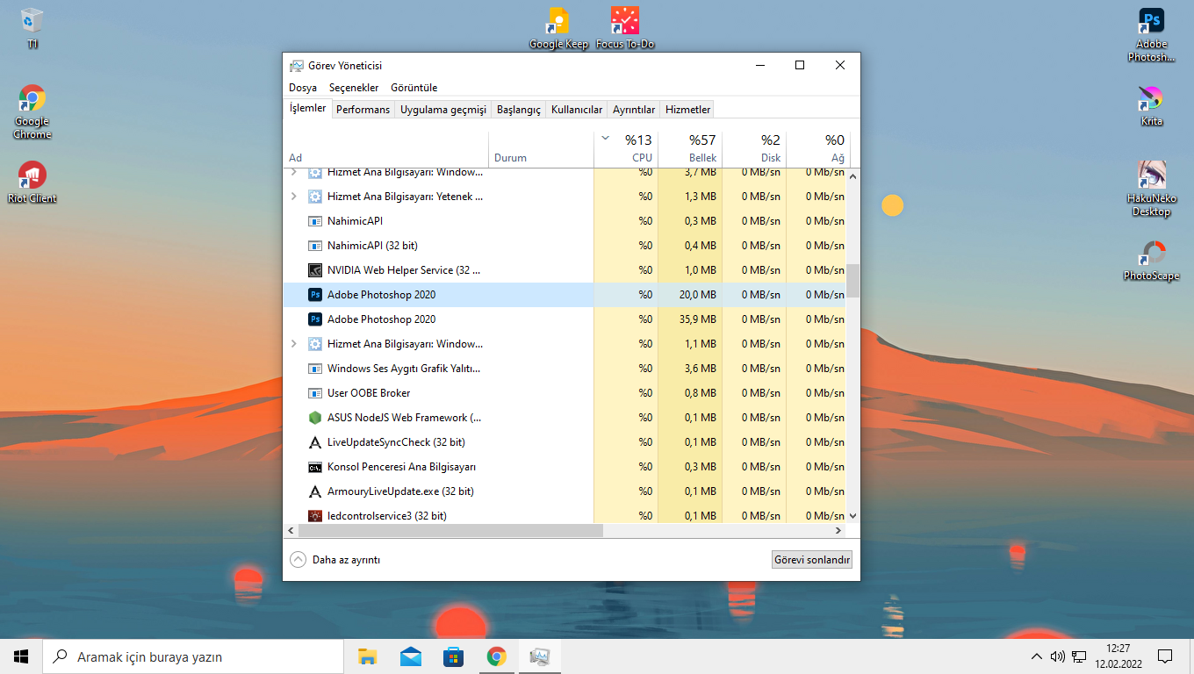Screen dimensions: 1194x674
Task: Open the Mail app from the taskbar
Action: (410, 656)
